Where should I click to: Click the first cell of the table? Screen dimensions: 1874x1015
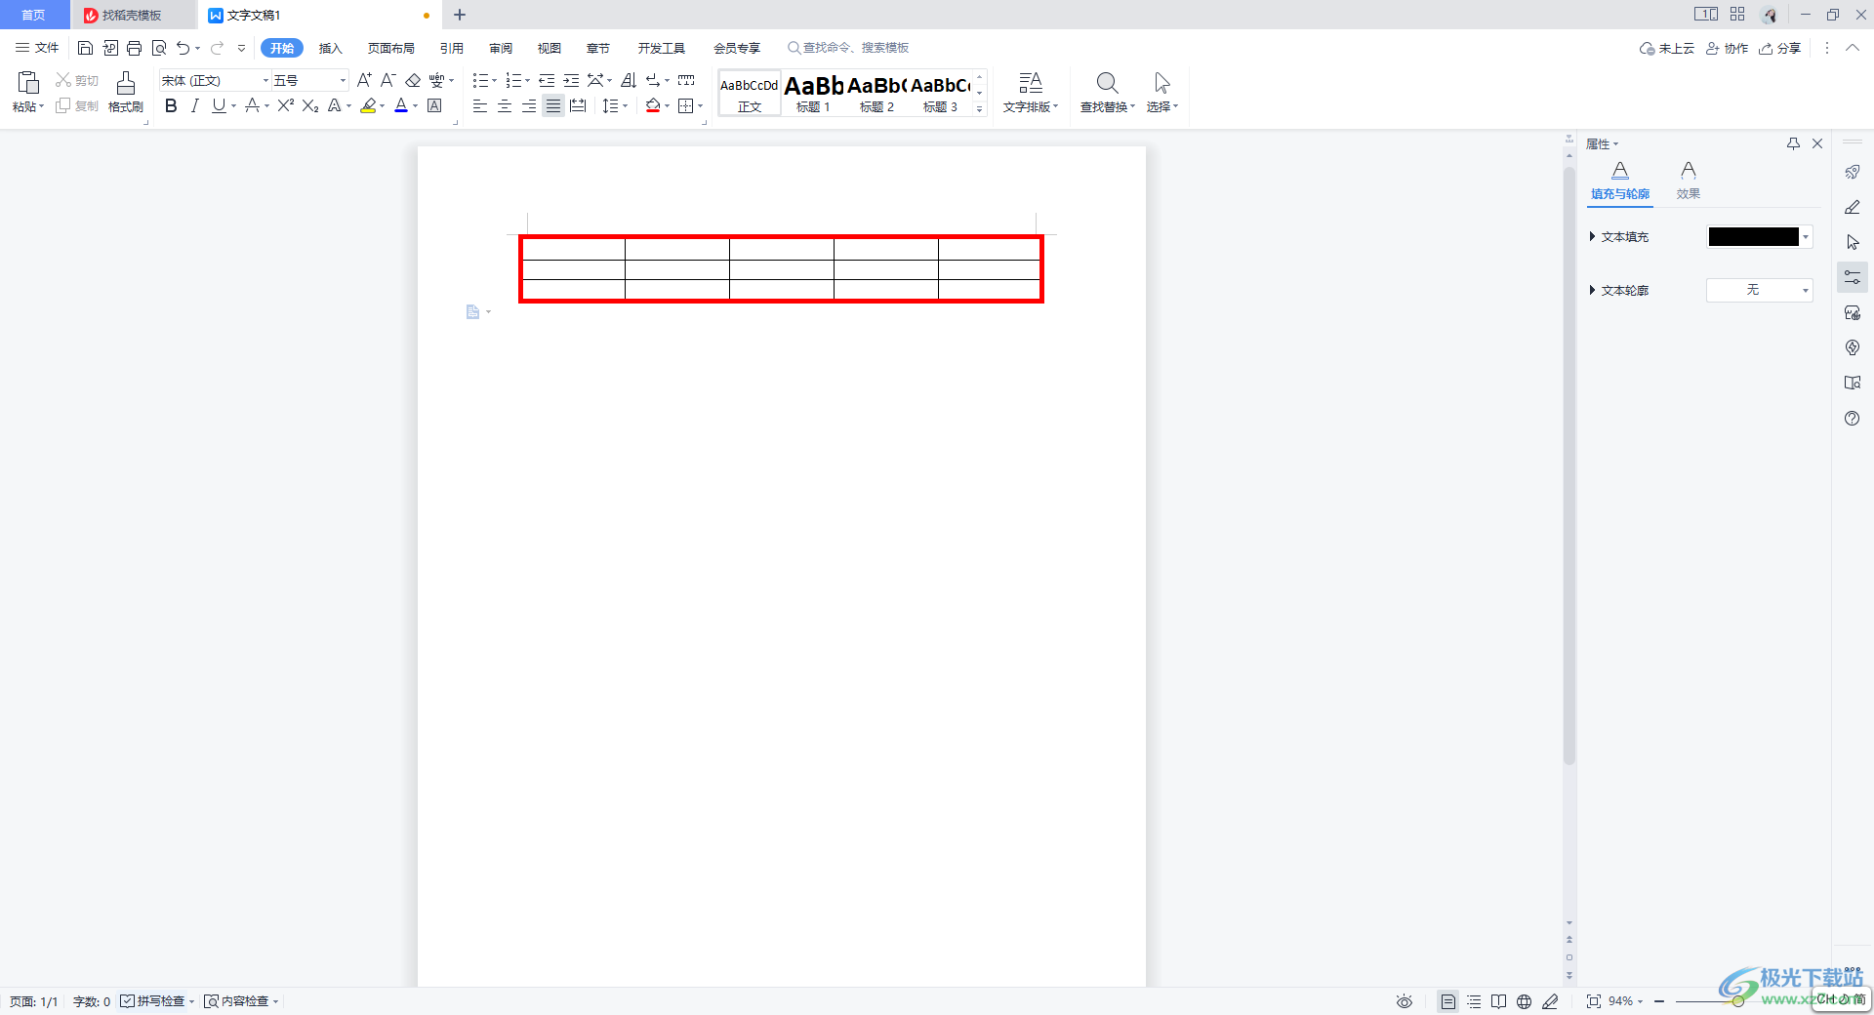tap(573, 250)
